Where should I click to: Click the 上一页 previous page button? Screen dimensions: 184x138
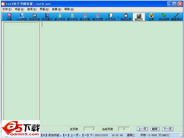pos(142,129)
